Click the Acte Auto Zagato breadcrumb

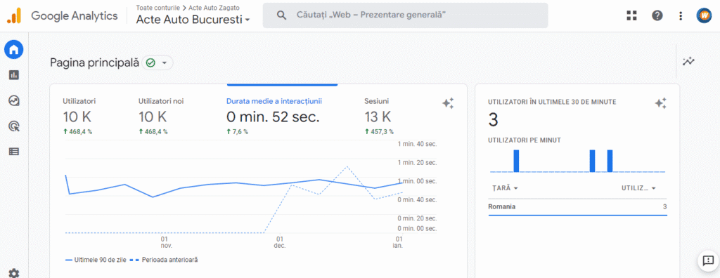tap(214, 8)
